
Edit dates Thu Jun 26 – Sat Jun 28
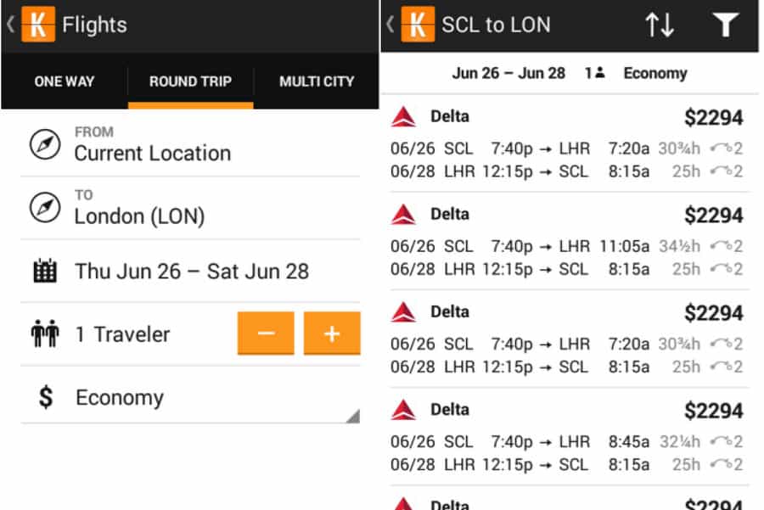(192, 272)
